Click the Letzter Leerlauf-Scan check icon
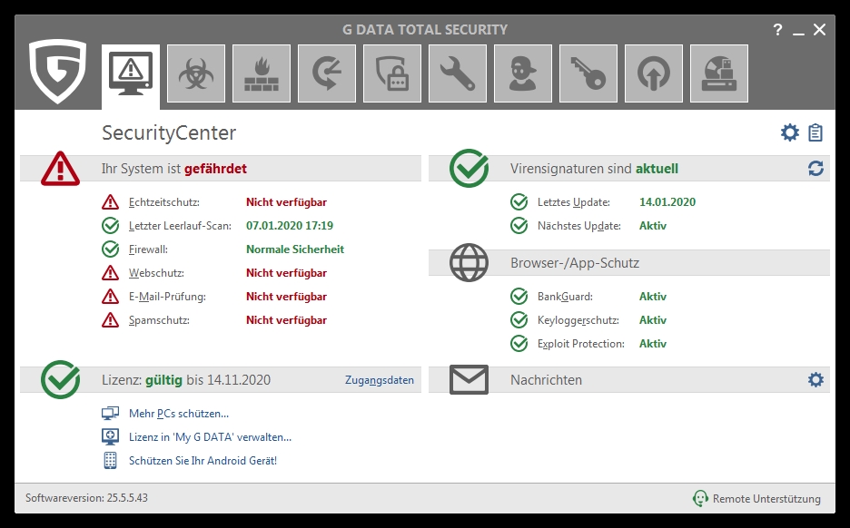Viewport: 850px width, 528px height. click(x=110, y=225)
